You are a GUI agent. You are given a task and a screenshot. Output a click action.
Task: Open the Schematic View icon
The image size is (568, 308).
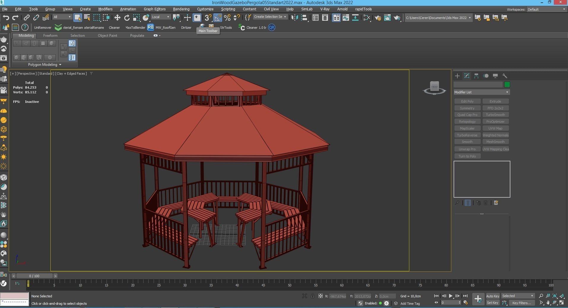pos(355,18)
